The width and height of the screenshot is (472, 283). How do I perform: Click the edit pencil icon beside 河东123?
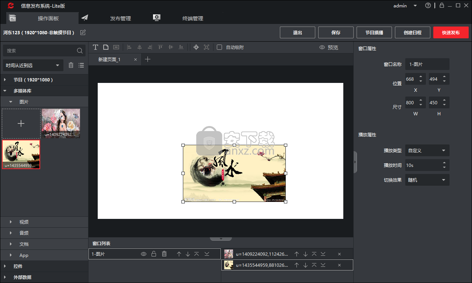coord(83,32)
